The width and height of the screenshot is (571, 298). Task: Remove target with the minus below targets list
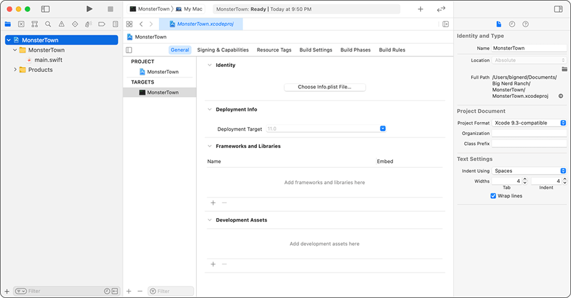pos(140,291)
